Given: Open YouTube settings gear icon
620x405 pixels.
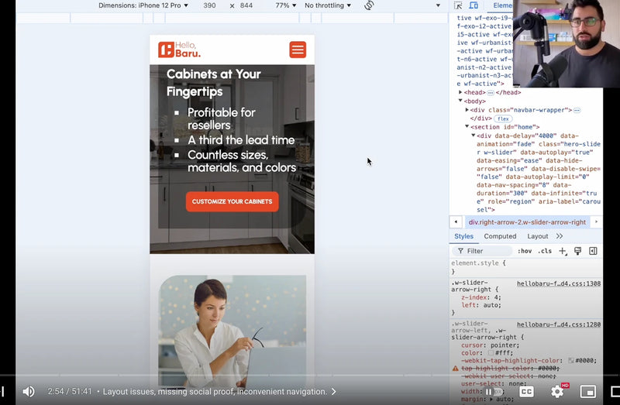Looking at the screenshot, I should (x=557, y=392).
